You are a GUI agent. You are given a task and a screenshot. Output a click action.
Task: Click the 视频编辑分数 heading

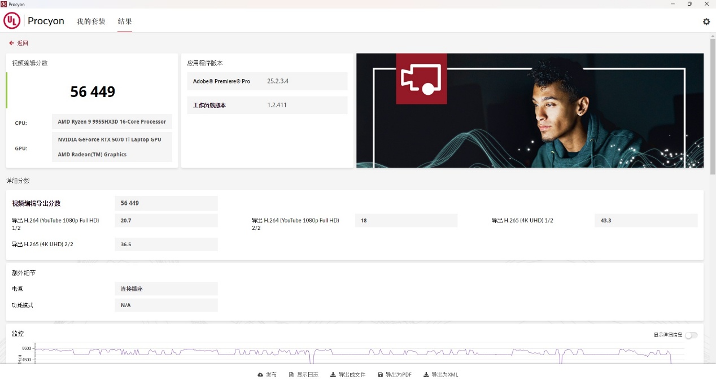pos(30,63)
